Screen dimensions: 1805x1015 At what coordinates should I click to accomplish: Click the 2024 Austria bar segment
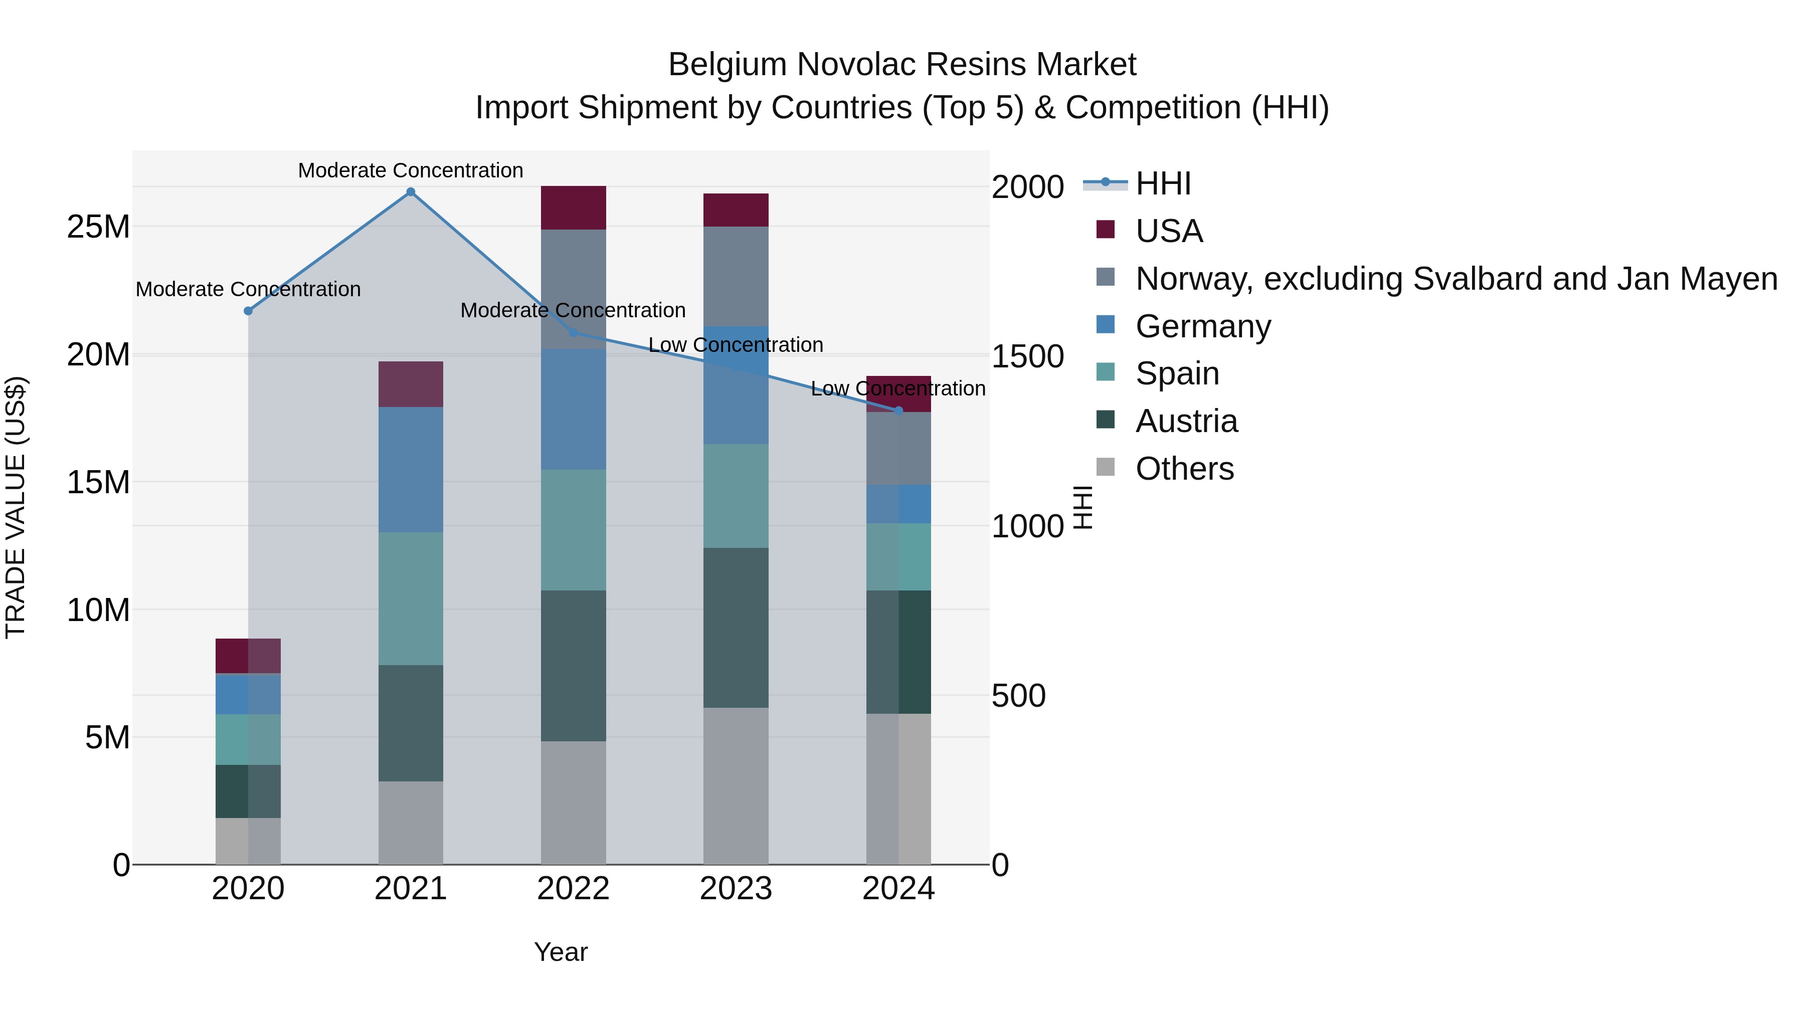(899, 652)
